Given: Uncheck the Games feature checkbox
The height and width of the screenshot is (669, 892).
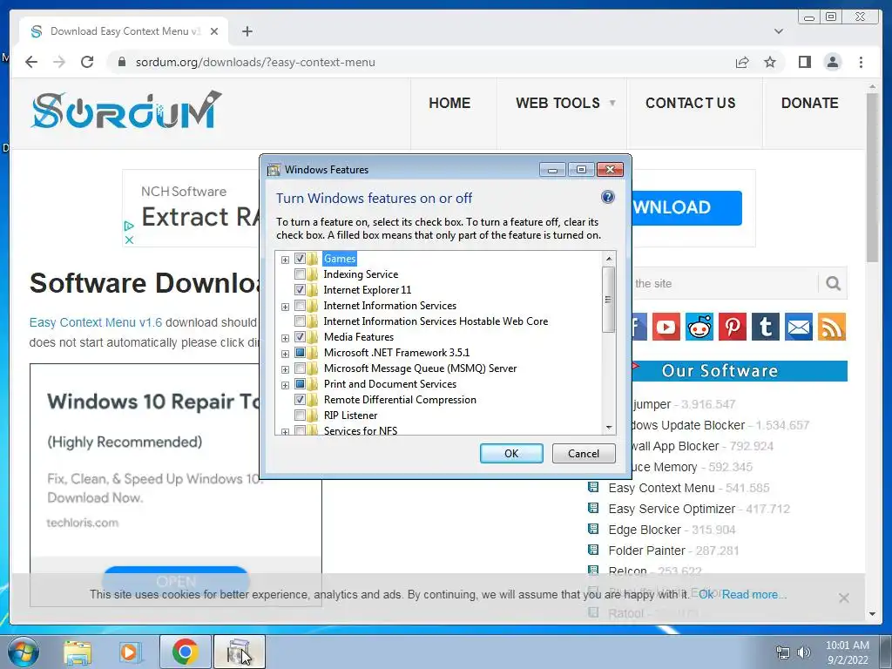Looking at the screenshot, I should (x=300, y=258).
